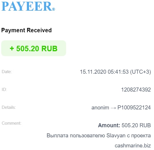The width and height of the screenshot is (154, 150).
Task: Click the ID label
Action: coord(4,90)
